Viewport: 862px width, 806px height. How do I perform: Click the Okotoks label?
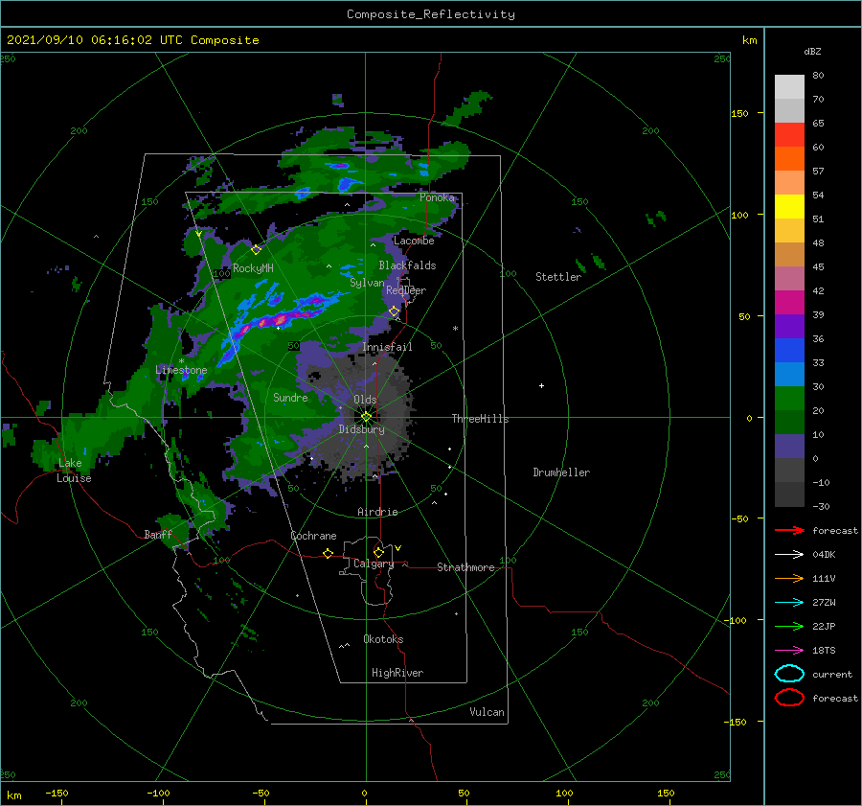click(383, 639)
